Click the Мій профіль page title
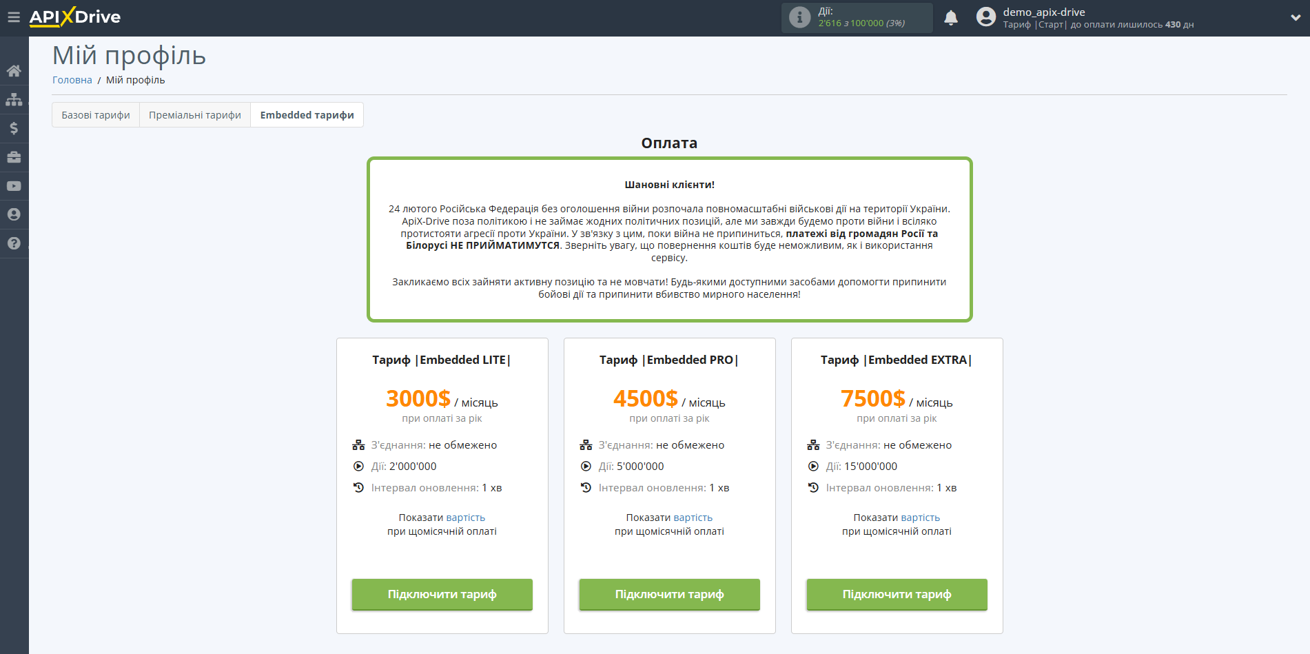The image size is (1310, 654). [x=129, y=56]
